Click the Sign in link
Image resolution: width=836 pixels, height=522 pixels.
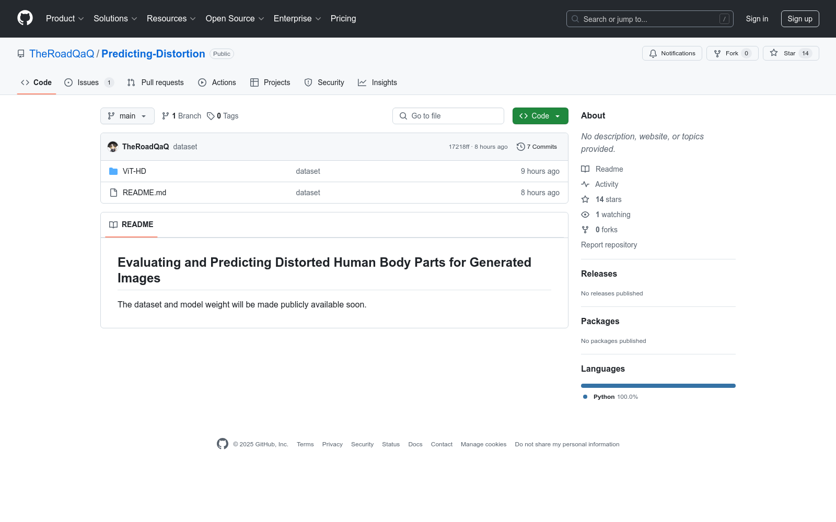(x=757, y=19)
